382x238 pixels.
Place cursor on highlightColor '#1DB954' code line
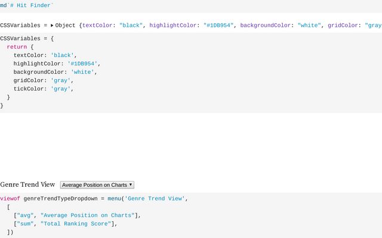[57, 64]
